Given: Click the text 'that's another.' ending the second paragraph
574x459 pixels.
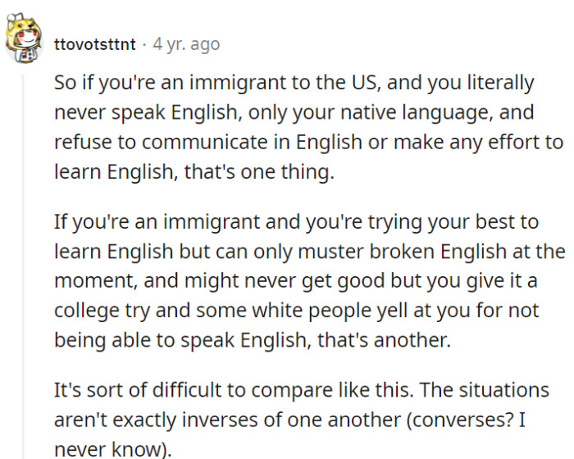Looking at the screenshot, I should click(384, 340).
